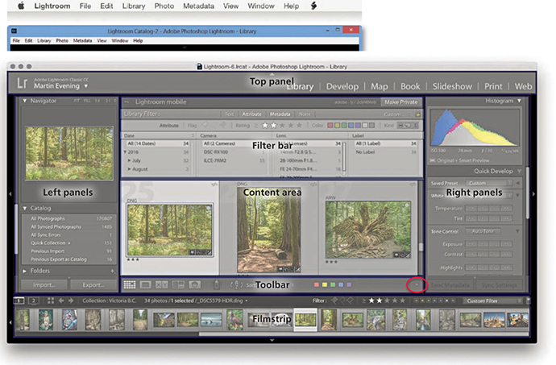The image size is (556, 365).
Task: Click the main window display button 1
Action: 19,301
